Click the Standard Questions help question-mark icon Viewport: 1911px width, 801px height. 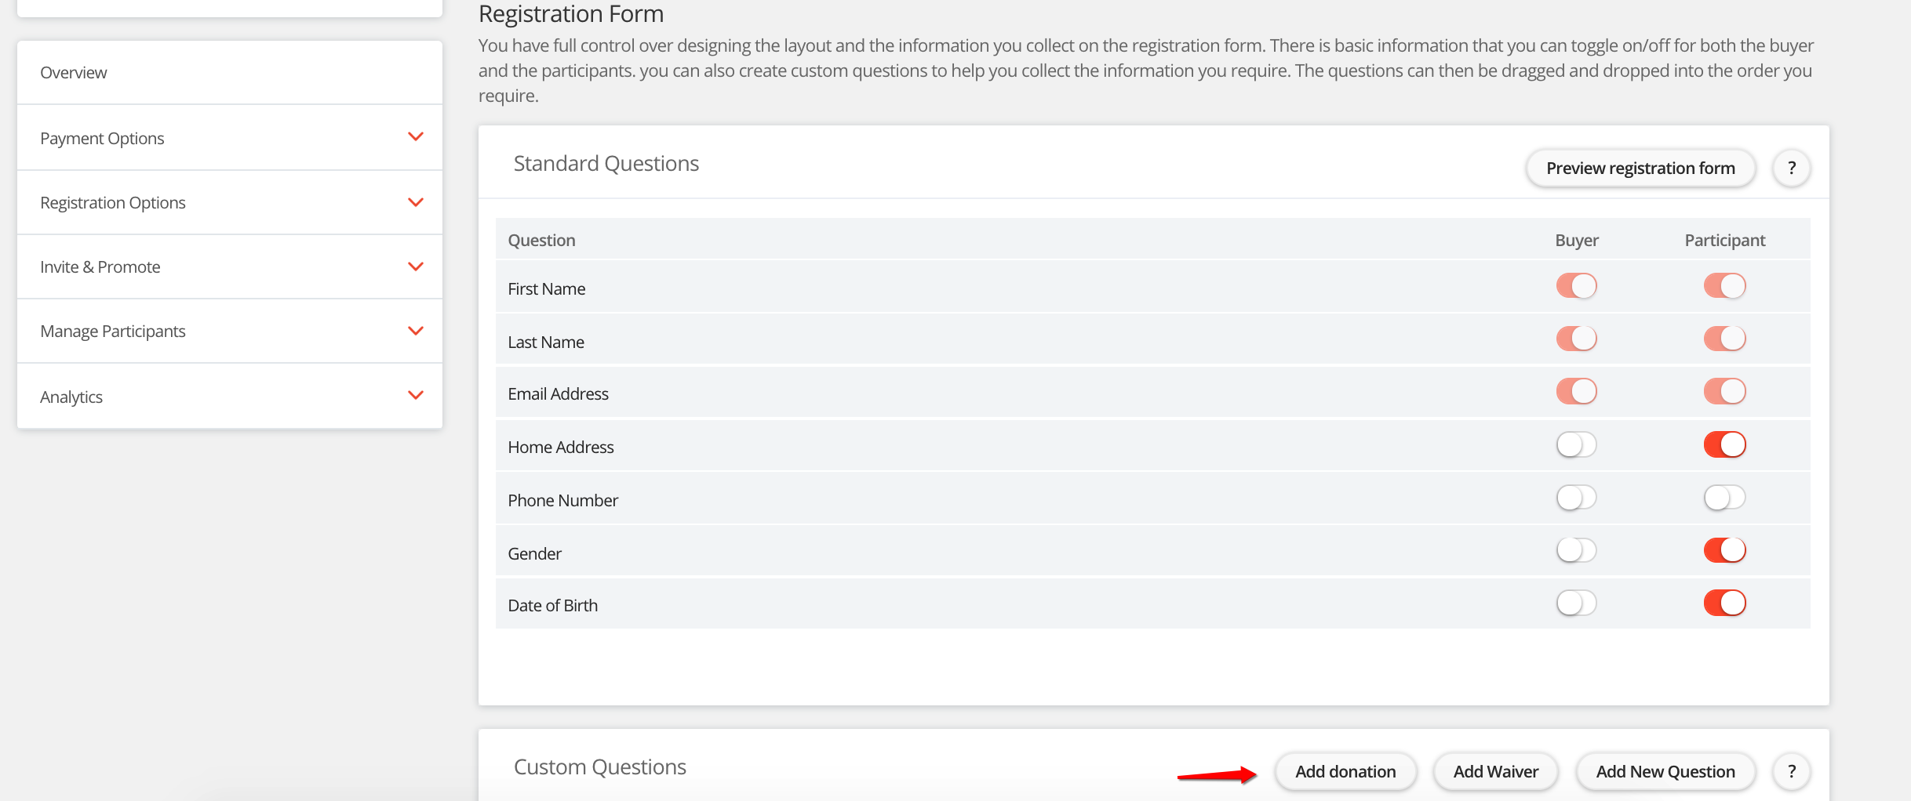1791,169
